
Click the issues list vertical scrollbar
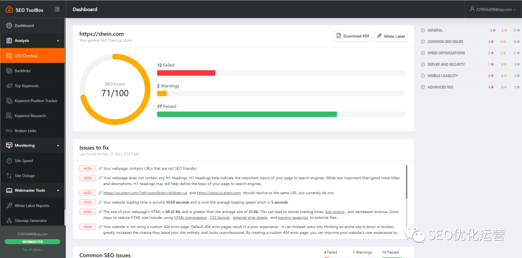click(x=406, y=182)
